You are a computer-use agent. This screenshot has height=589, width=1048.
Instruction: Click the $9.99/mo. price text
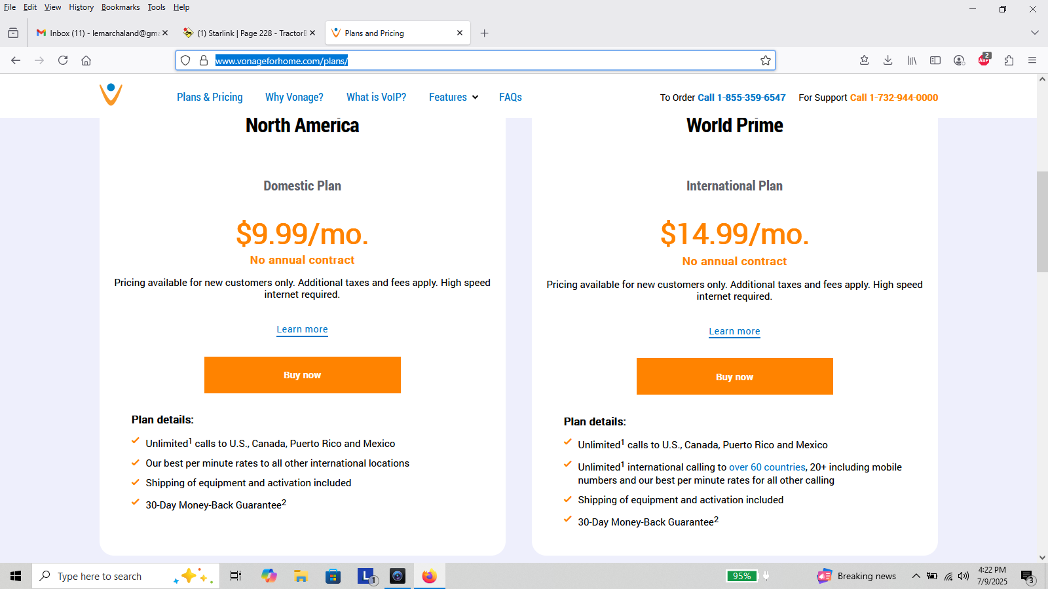[x=302, y=234]
